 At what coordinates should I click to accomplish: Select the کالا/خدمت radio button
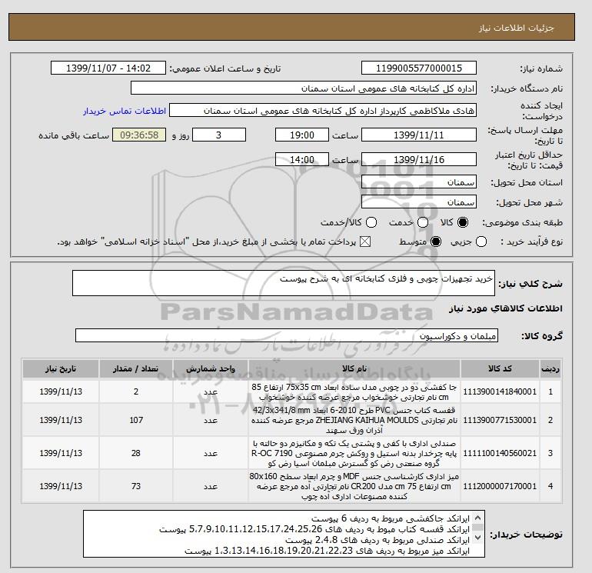pos(371,222)
